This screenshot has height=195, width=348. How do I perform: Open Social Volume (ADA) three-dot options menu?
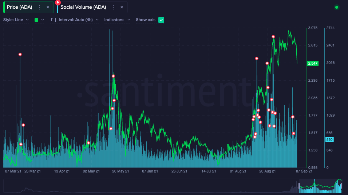point(113,7)
